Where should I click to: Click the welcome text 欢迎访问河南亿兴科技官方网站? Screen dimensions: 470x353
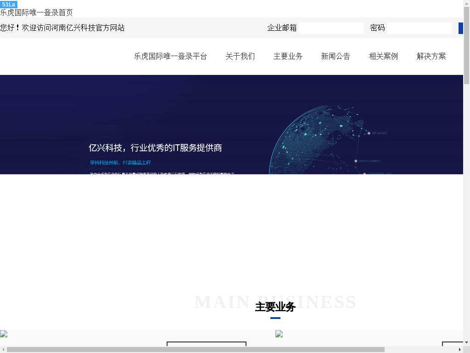[x=62, y=28]
